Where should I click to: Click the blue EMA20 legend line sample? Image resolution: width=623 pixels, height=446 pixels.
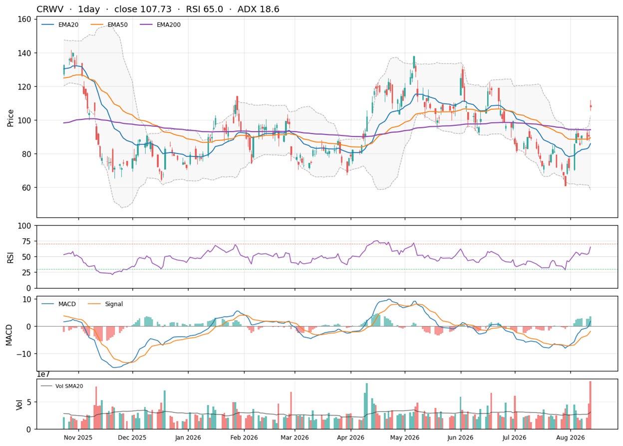(x=47, y=24)
